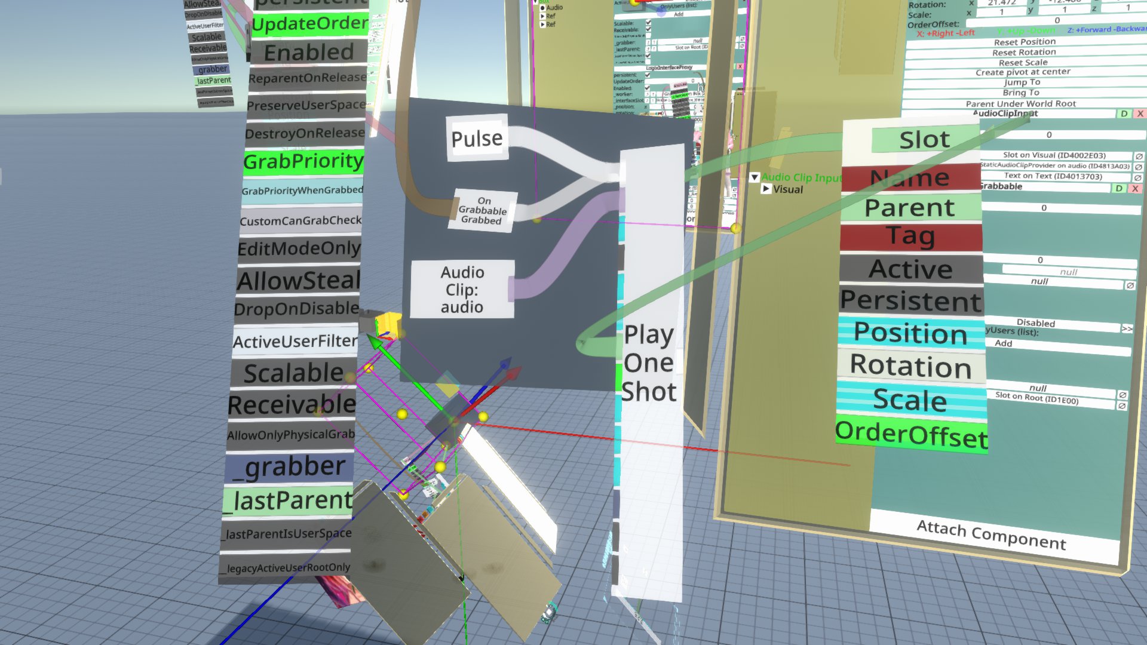Duplicate the AudioClipInput component (D)
The image size is (1147, 645).
(1124, 113)
